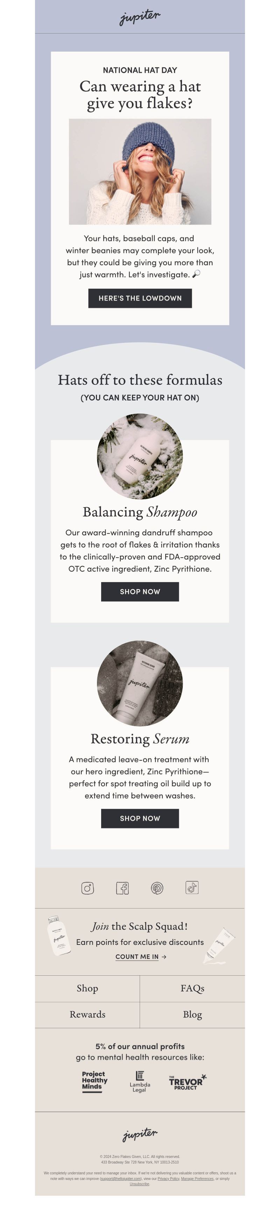This screenshot has width=280, height=1209.
Task: Click the Jupiter logo in header
Action: pos(140,17)
